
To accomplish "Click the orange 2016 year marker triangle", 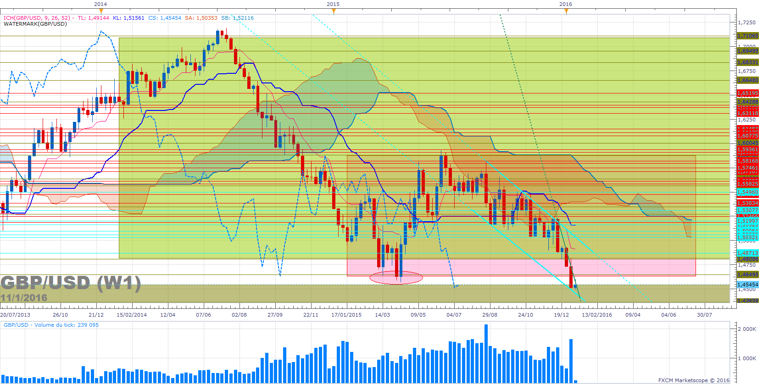I will click(x=566, y=11).
